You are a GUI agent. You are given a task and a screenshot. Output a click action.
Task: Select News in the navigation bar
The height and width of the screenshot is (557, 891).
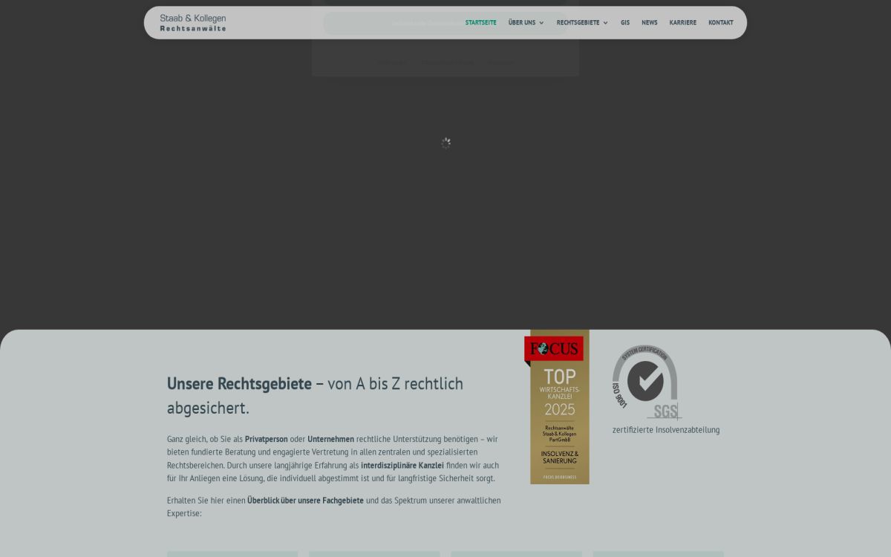[x=649, y=23]
